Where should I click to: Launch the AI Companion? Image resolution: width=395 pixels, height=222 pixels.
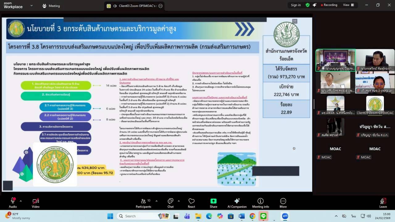click(237, 203)
